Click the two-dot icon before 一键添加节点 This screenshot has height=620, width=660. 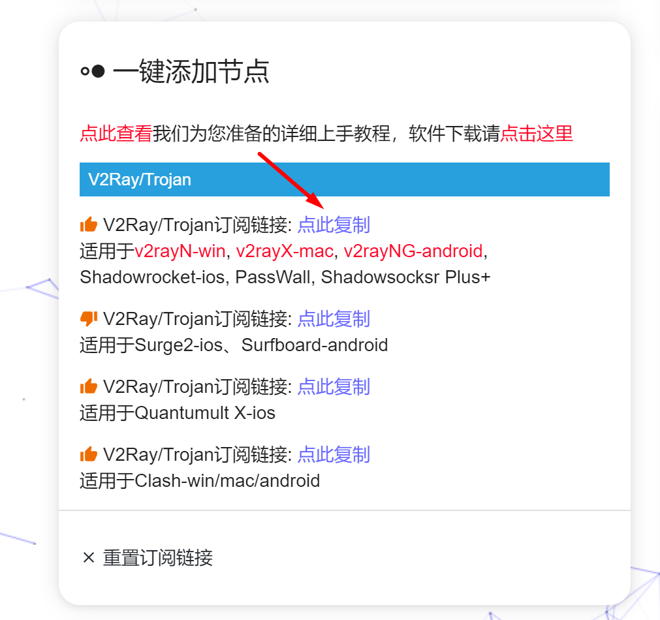(93, 71)
